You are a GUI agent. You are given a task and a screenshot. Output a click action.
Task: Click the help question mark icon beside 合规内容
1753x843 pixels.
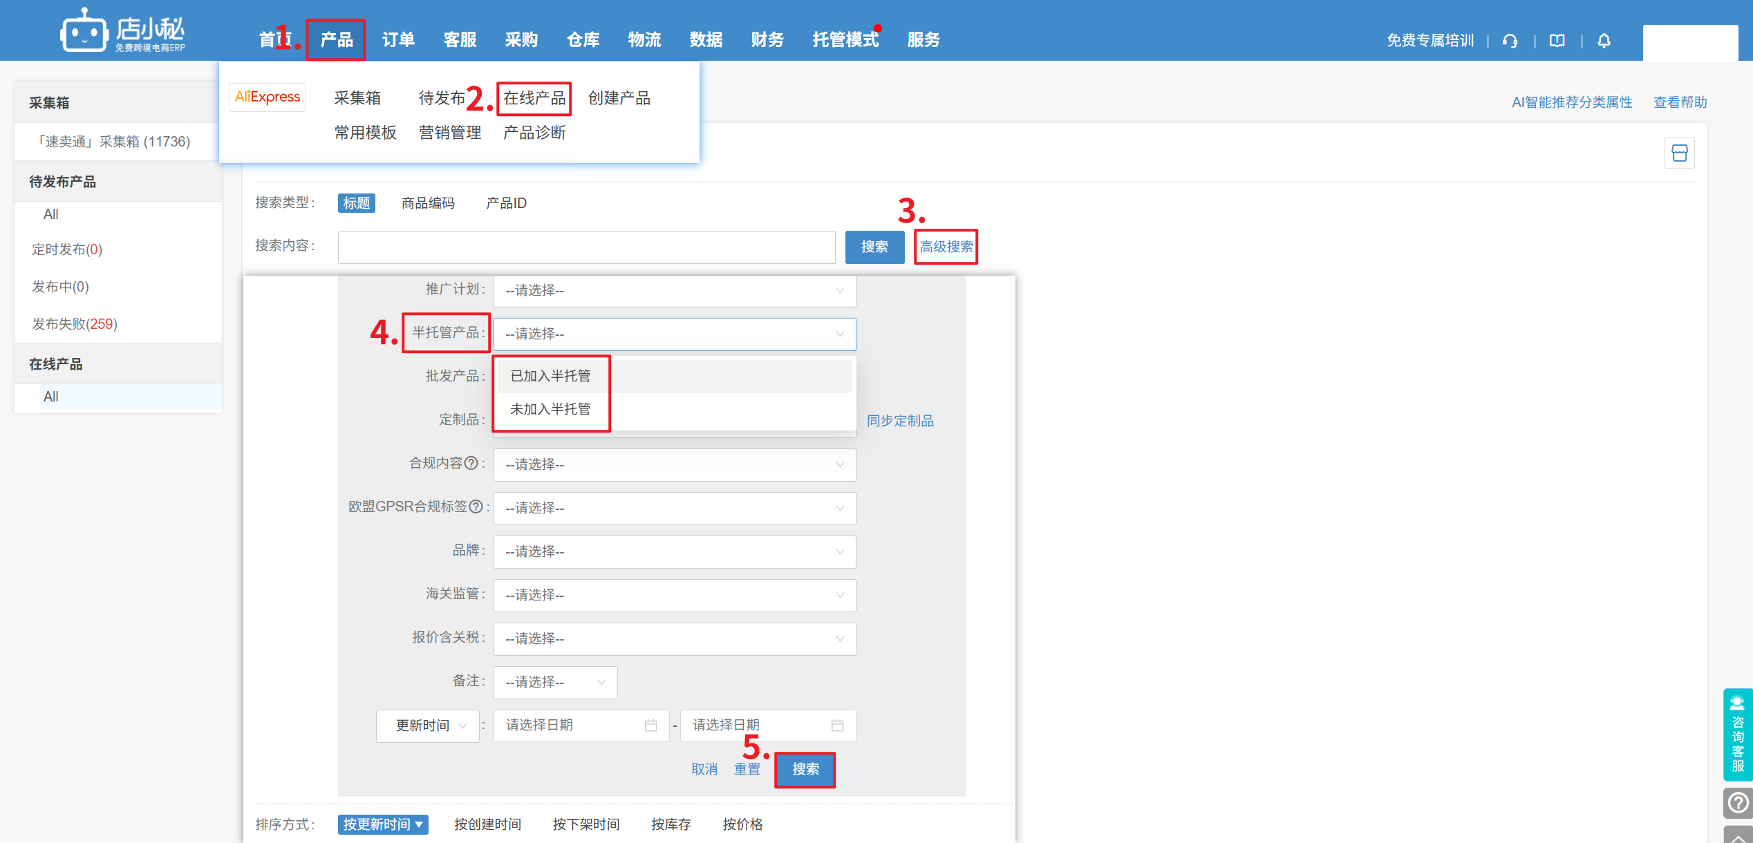(x=471, y=464)
